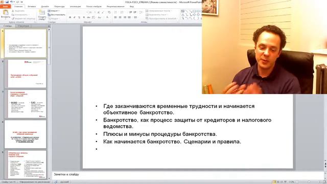Select slide 1 thumbnail
This screenshot has width=327, height=184.
(25, 43)
